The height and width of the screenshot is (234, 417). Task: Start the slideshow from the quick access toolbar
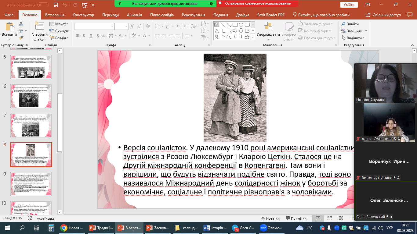coord(84,5)
